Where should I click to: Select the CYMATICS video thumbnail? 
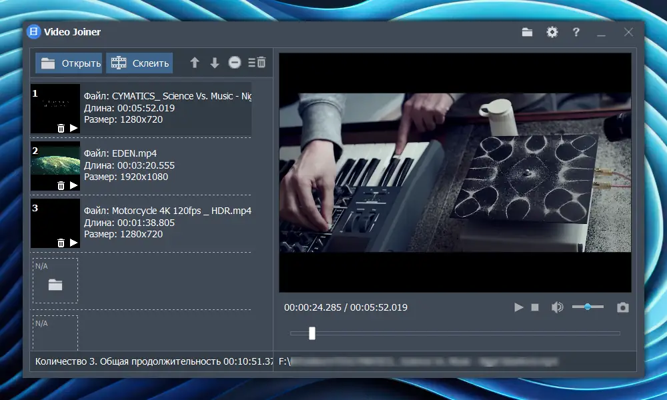click(55, 109)
